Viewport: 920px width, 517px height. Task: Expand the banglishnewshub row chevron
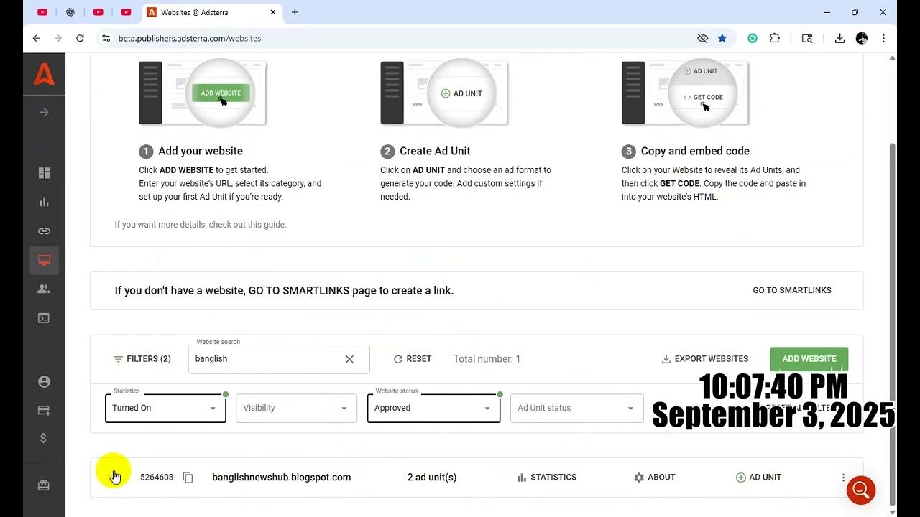click(x=115, y=477)
